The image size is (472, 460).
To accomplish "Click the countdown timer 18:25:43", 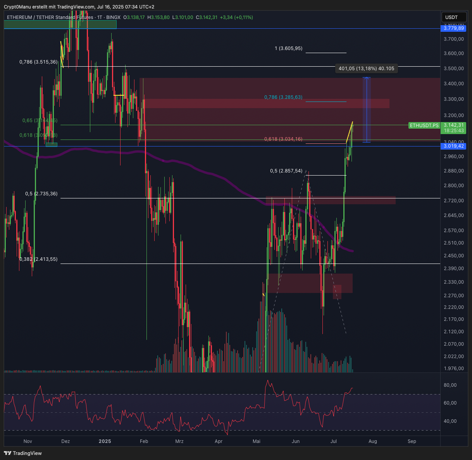I will (x=454, y=131).
